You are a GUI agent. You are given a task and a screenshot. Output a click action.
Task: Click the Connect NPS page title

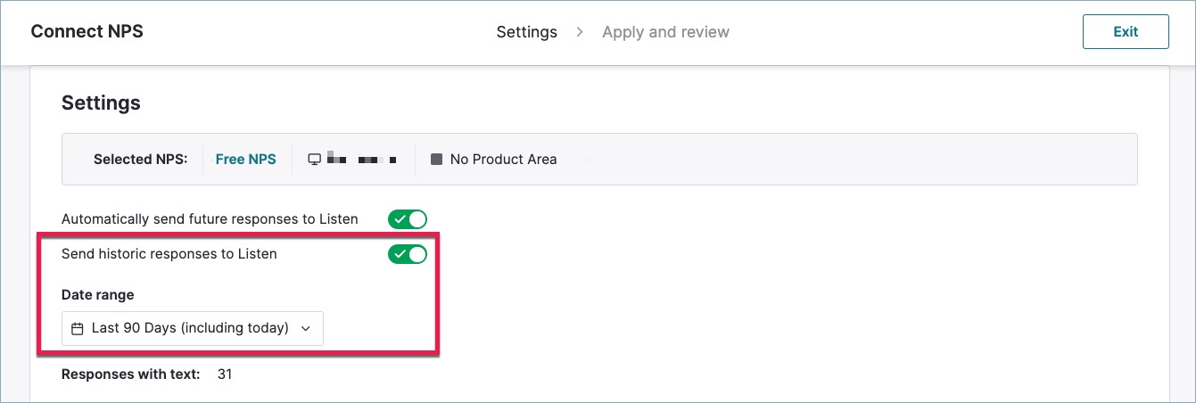tap(87, 31)
